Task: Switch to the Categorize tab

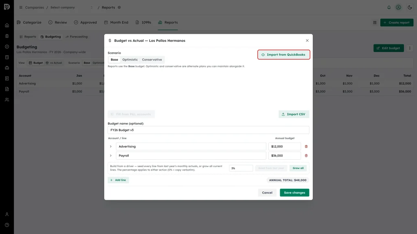Action: click(x=29, y=23)
